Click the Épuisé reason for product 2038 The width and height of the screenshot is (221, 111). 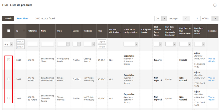coord(168,98)
